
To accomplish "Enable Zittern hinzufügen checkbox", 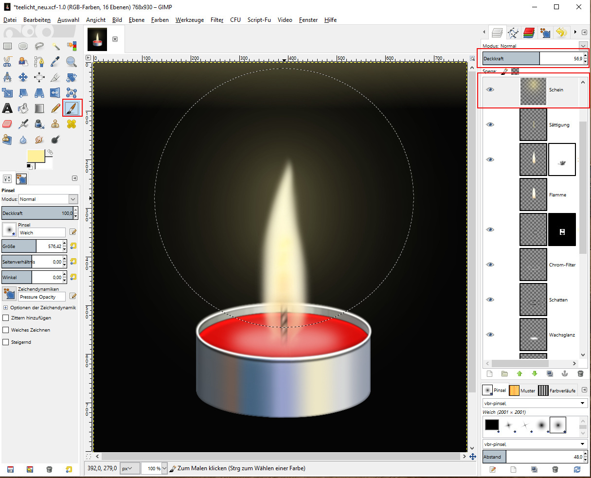I will pyautogui.click(x=6, y=318).
